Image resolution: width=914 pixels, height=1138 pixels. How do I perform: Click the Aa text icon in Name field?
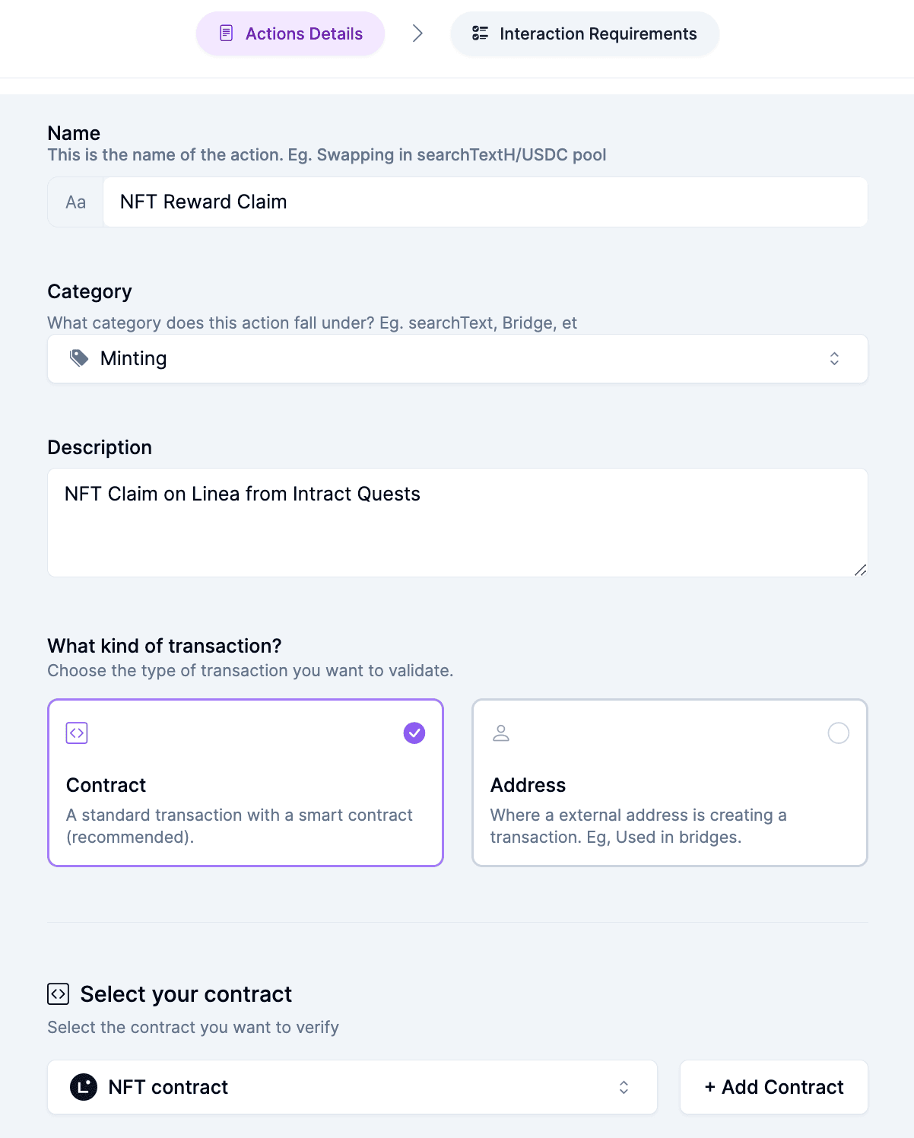pyautogui.click(x=75, y=202)
